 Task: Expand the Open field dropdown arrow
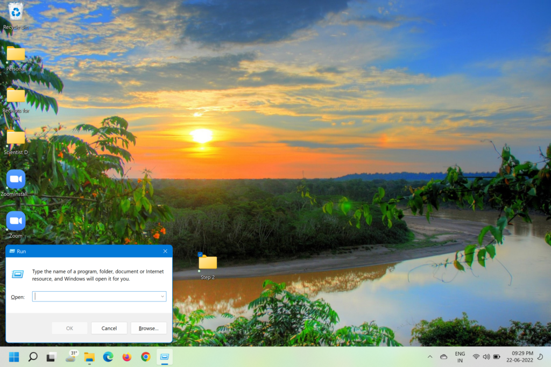(x=162, y=297)
